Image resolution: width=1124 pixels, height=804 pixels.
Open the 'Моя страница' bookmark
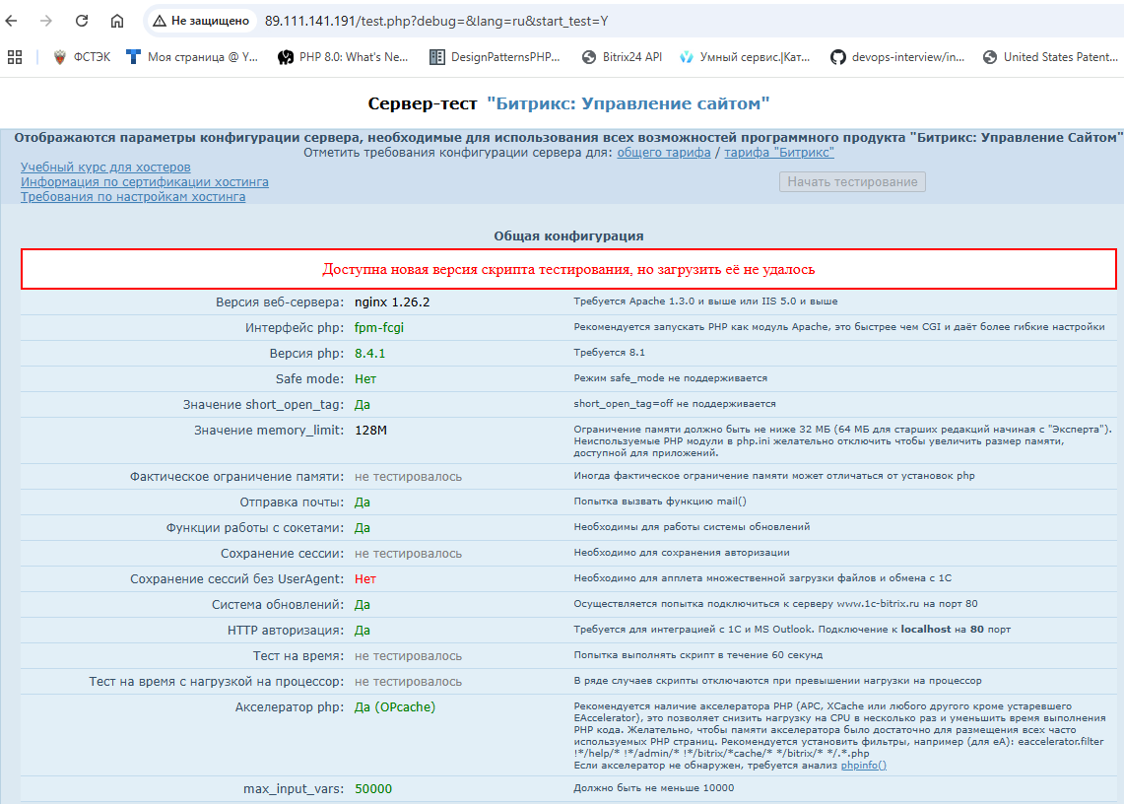pos(192,57)
